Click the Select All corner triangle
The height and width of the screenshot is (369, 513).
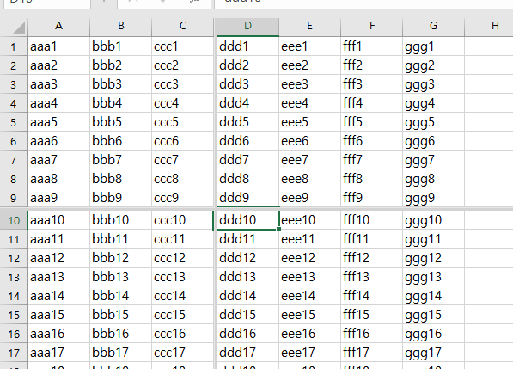19,28
